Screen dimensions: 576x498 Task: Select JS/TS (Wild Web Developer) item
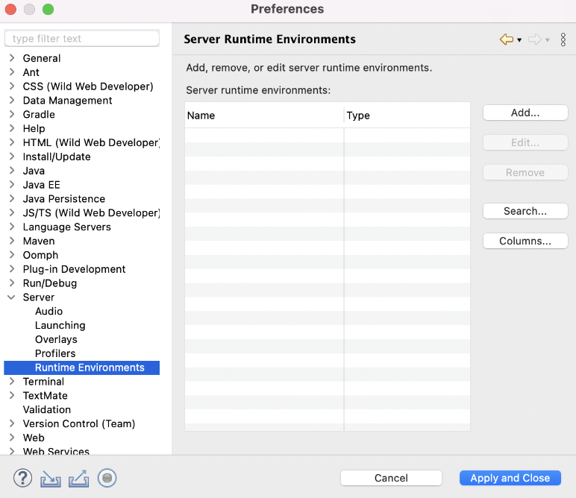tap(91, 213)
